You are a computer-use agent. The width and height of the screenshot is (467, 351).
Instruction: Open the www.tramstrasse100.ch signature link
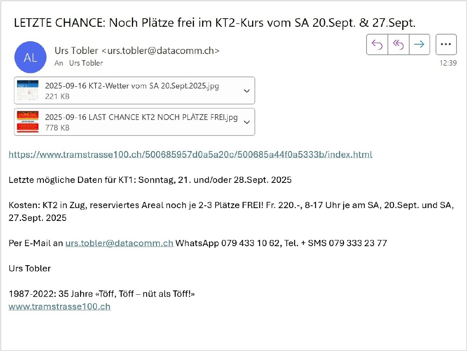(59, 306)
